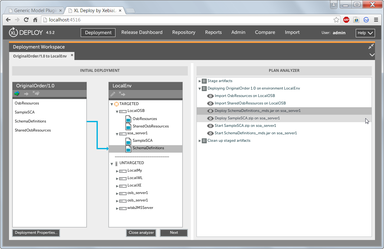Open the Repository menu
This screenshot has height=249, width=384.
[x=184, y=32]
